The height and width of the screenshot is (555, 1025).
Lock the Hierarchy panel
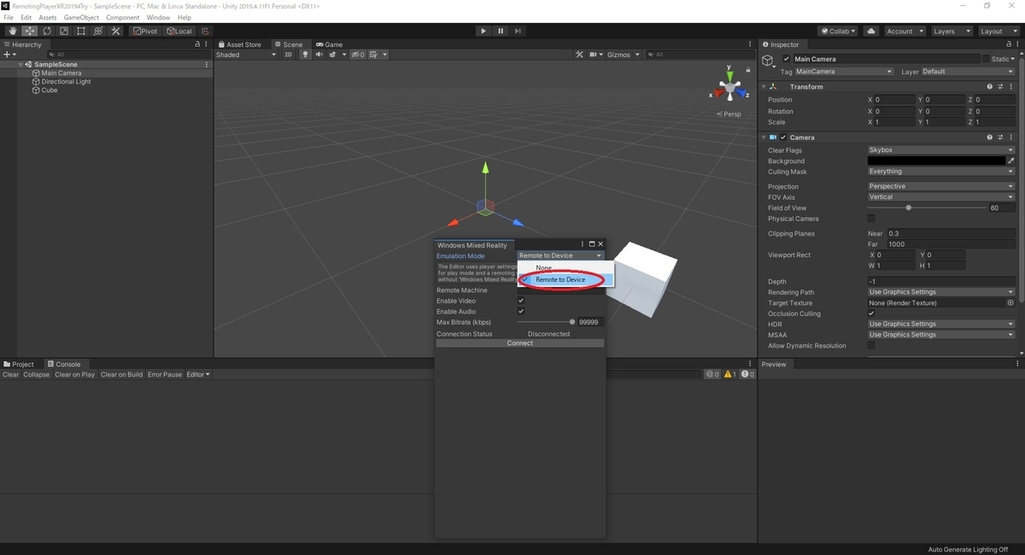pyautogui.click(x=197, y=44)
